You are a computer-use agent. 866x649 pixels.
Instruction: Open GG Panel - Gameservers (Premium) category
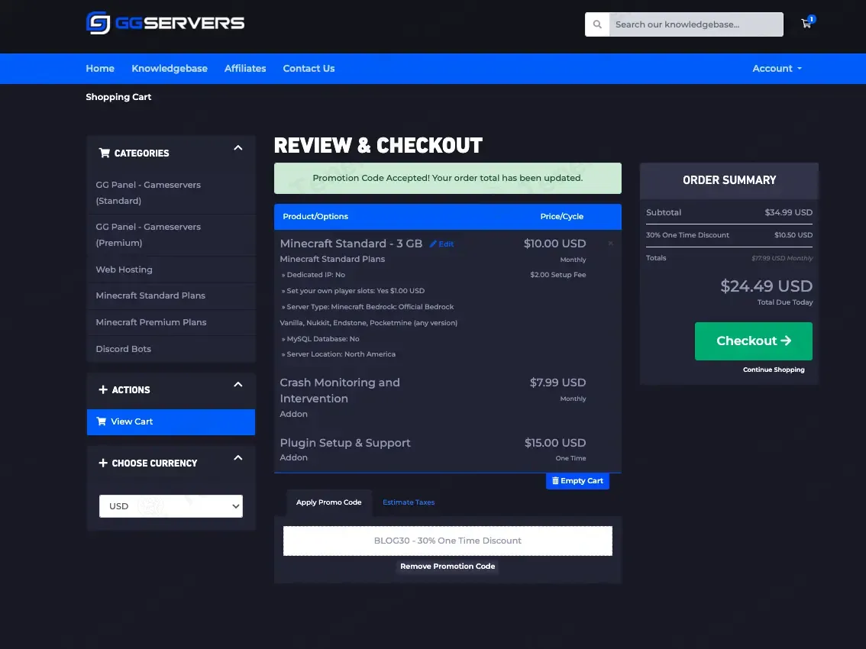click(x=171, y=234)
